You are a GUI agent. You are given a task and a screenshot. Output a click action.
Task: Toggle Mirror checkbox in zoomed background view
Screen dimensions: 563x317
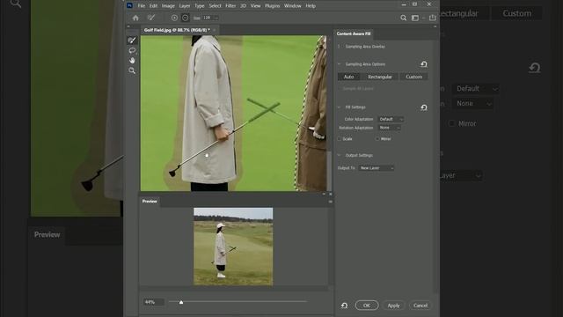tap(451, 123)
